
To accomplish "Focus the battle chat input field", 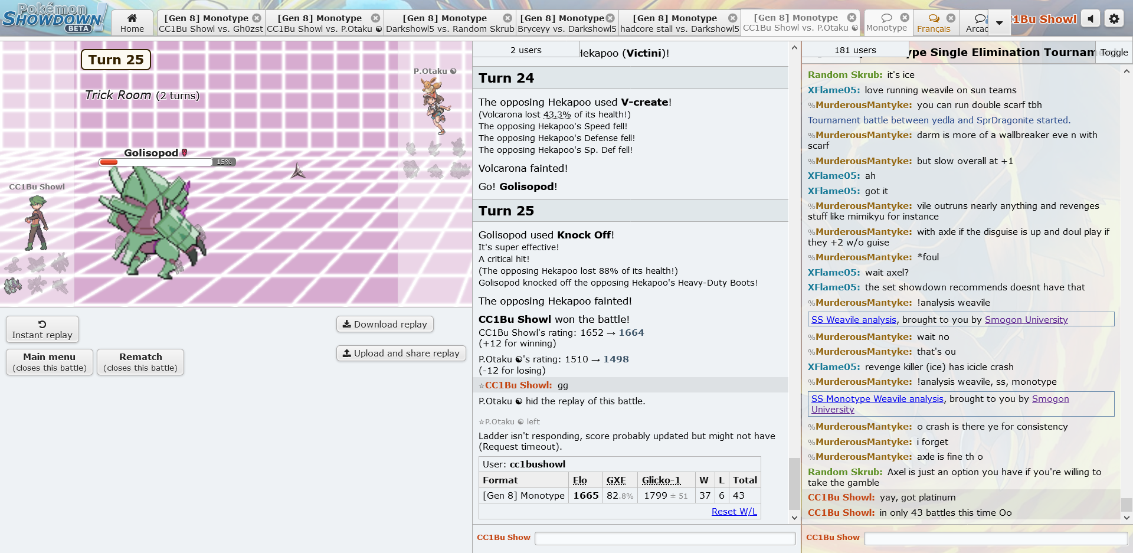I will [665, 538].
